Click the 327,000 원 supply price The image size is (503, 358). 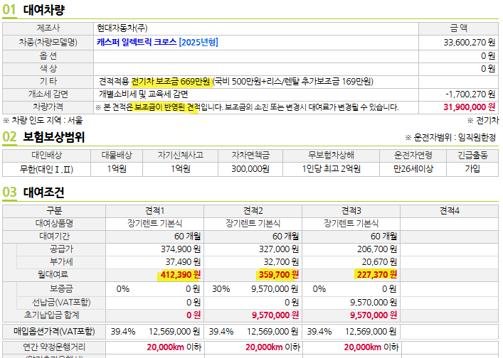(279, 249)
